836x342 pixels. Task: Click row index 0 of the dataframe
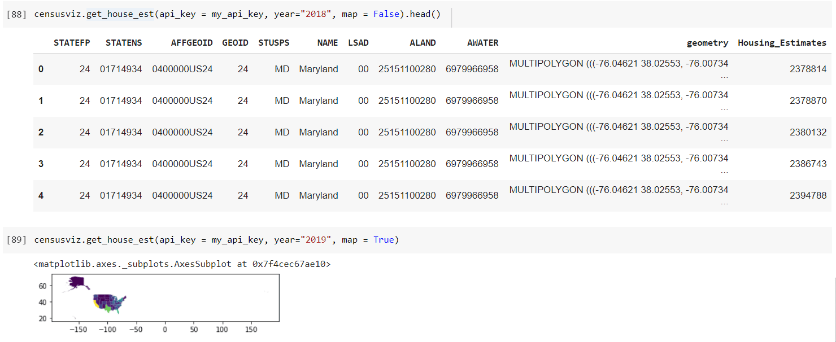pos(41,69)
